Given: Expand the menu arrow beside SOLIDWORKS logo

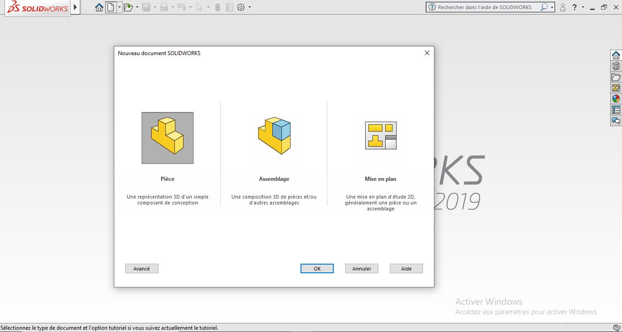Looking at the screenshot, I should [x=76, y=7].
